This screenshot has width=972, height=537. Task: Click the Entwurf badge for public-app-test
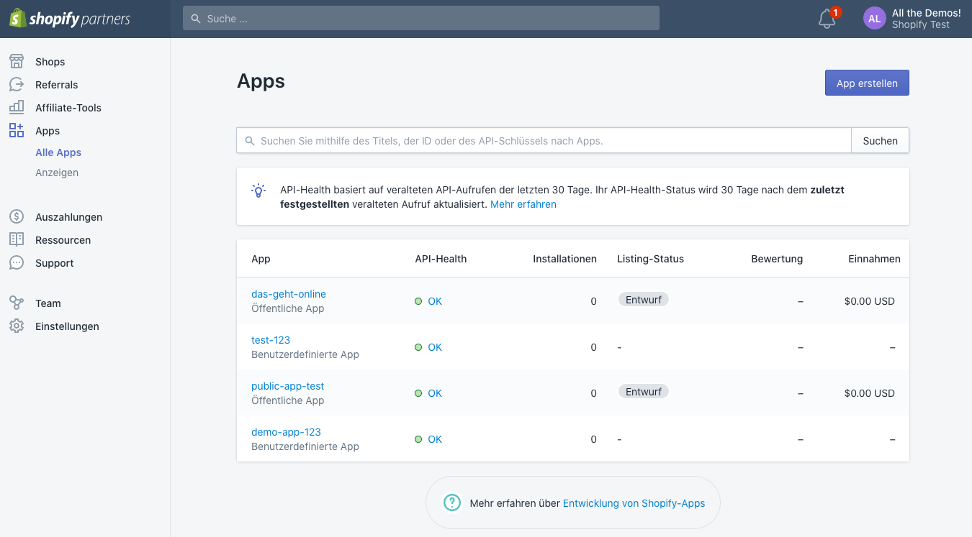click(x=644, y=392)
